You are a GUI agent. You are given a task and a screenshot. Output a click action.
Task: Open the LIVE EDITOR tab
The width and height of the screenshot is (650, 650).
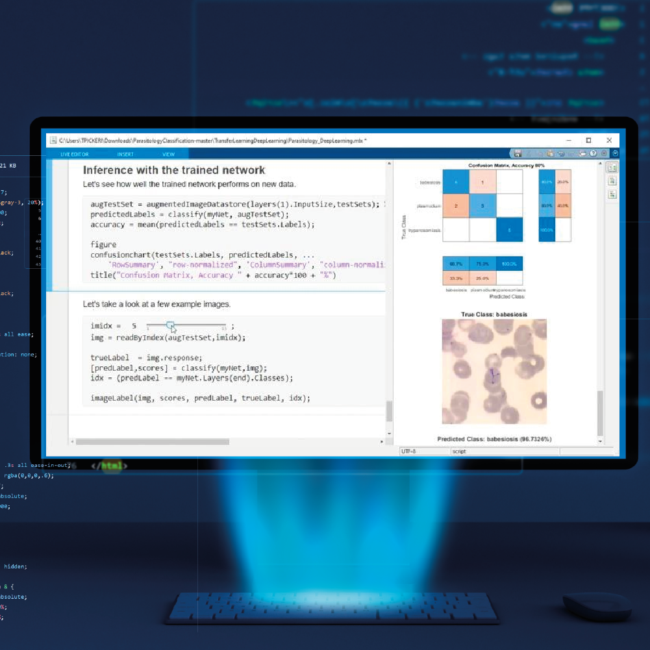75,155
